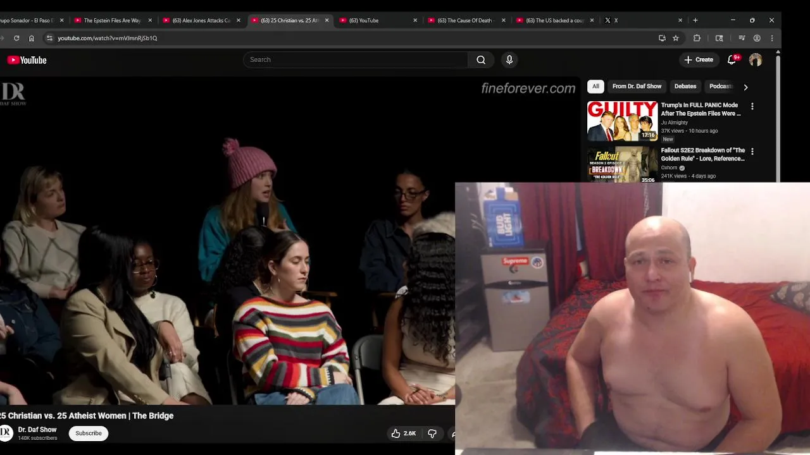The image size is (810, 455).
Task: Open the YouTube account avatar menu
Action: (x=756, y=60)
